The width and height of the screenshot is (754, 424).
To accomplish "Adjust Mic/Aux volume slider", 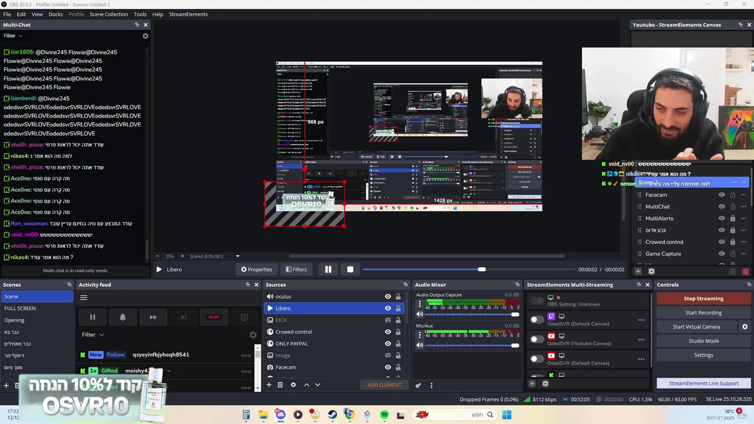I will click(472, 345).
